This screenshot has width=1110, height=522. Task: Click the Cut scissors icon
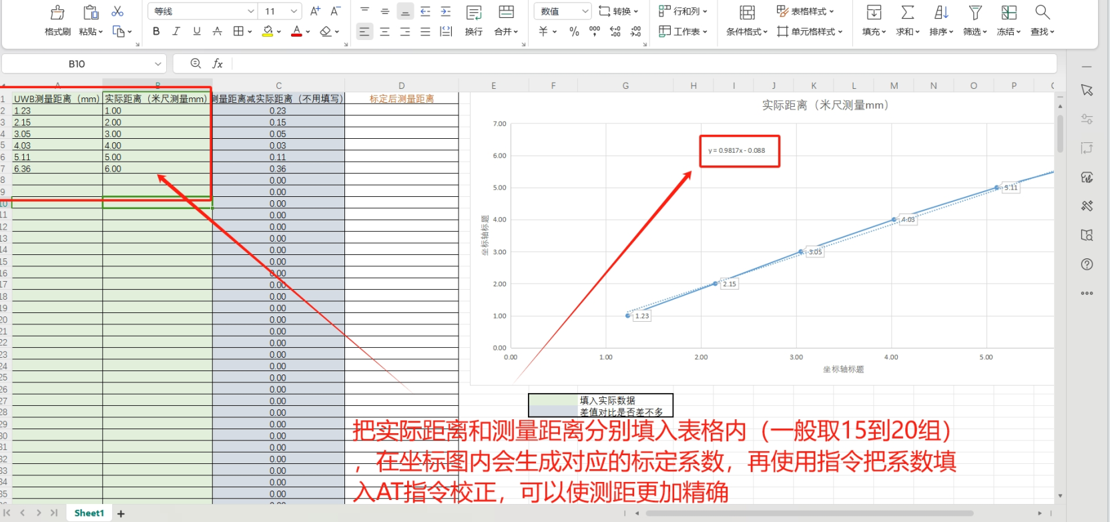coord(117,11)
